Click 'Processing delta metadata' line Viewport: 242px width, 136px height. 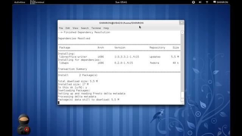pos(77,97)
